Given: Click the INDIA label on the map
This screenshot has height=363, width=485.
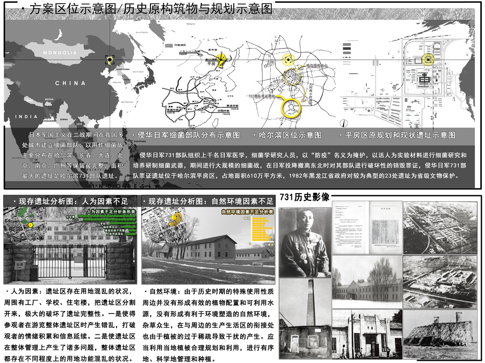Looking at the screenshot, I should tap(26, 116).
